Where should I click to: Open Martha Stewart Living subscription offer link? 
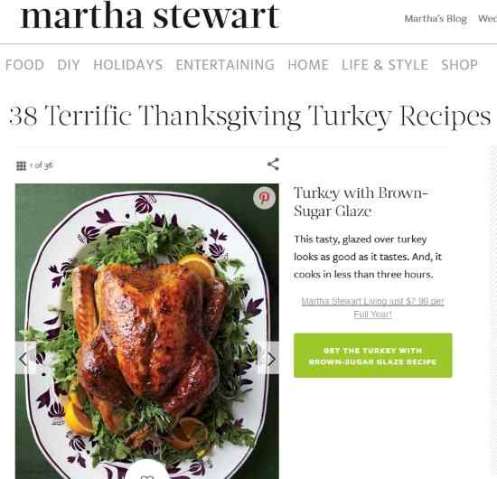tap(372, 307)
